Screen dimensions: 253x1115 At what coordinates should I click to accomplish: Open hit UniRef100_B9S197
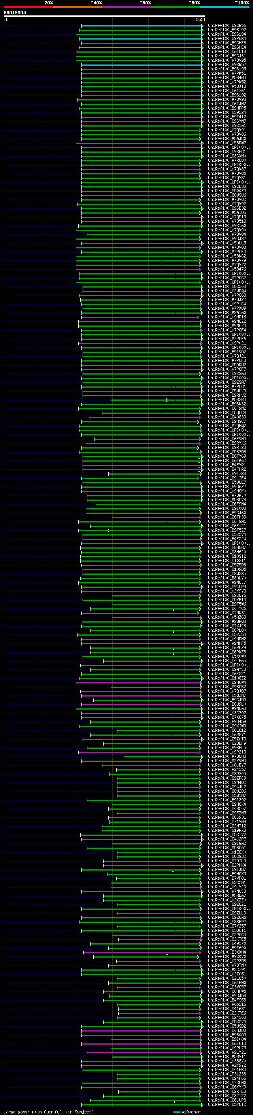pos(227,30)
